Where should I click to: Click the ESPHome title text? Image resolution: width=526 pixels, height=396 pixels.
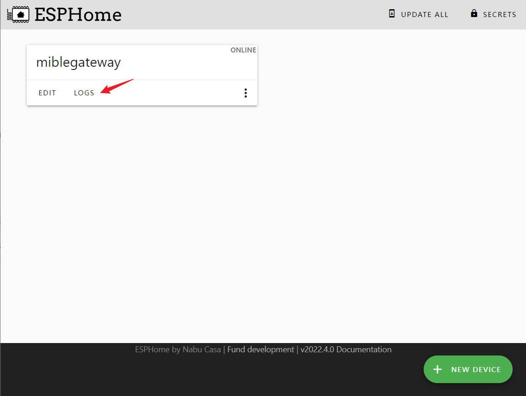tap(78, 15)
